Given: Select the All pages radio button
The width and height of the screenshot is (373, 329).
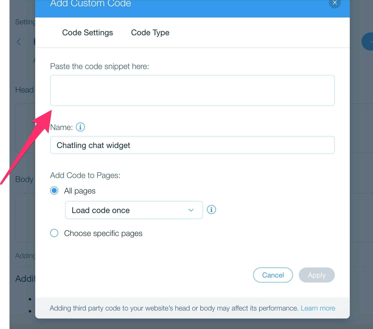Looking at the screenshot, I should coord(54,190).
